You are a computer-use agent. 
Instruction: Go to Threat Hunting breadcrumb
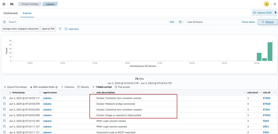pos(30,4)
